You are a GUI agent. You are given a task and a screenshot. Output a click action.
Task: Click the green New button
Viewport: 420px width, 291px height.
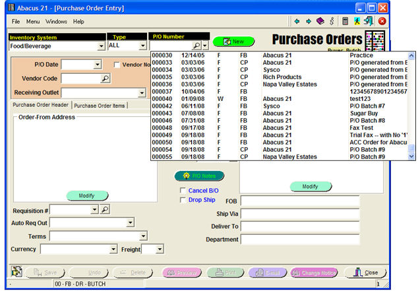[233, 42]
